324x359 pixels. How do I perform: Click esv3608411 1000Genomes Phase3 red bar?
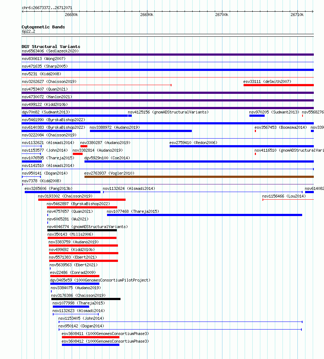91,337
